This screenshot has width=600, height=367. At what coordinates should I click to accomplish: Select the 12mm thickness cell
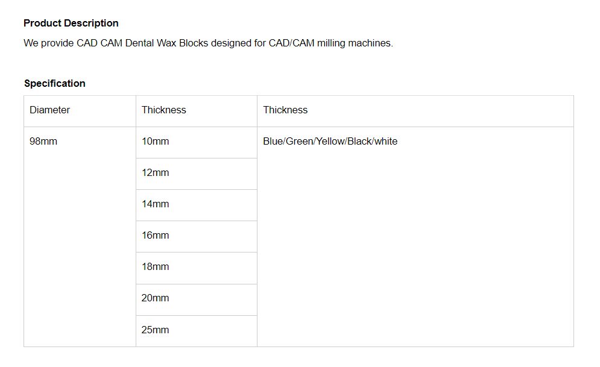[x=156, y=173]
